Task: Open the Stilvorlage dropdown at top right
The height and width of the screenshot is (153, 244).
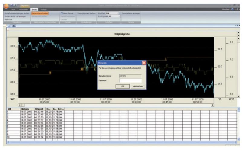Action: click(x=226, y=9)
